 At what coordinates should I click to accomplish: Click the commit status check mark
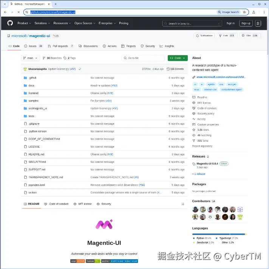[x=80, y=69]
